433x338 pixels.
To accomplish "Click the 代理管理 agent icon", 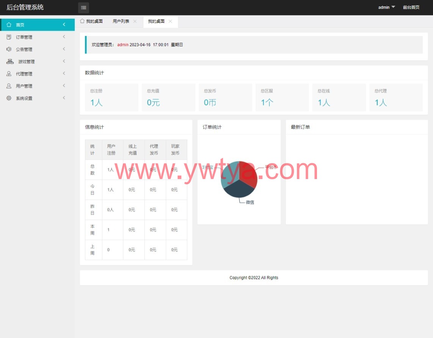I will pos(9,74).
